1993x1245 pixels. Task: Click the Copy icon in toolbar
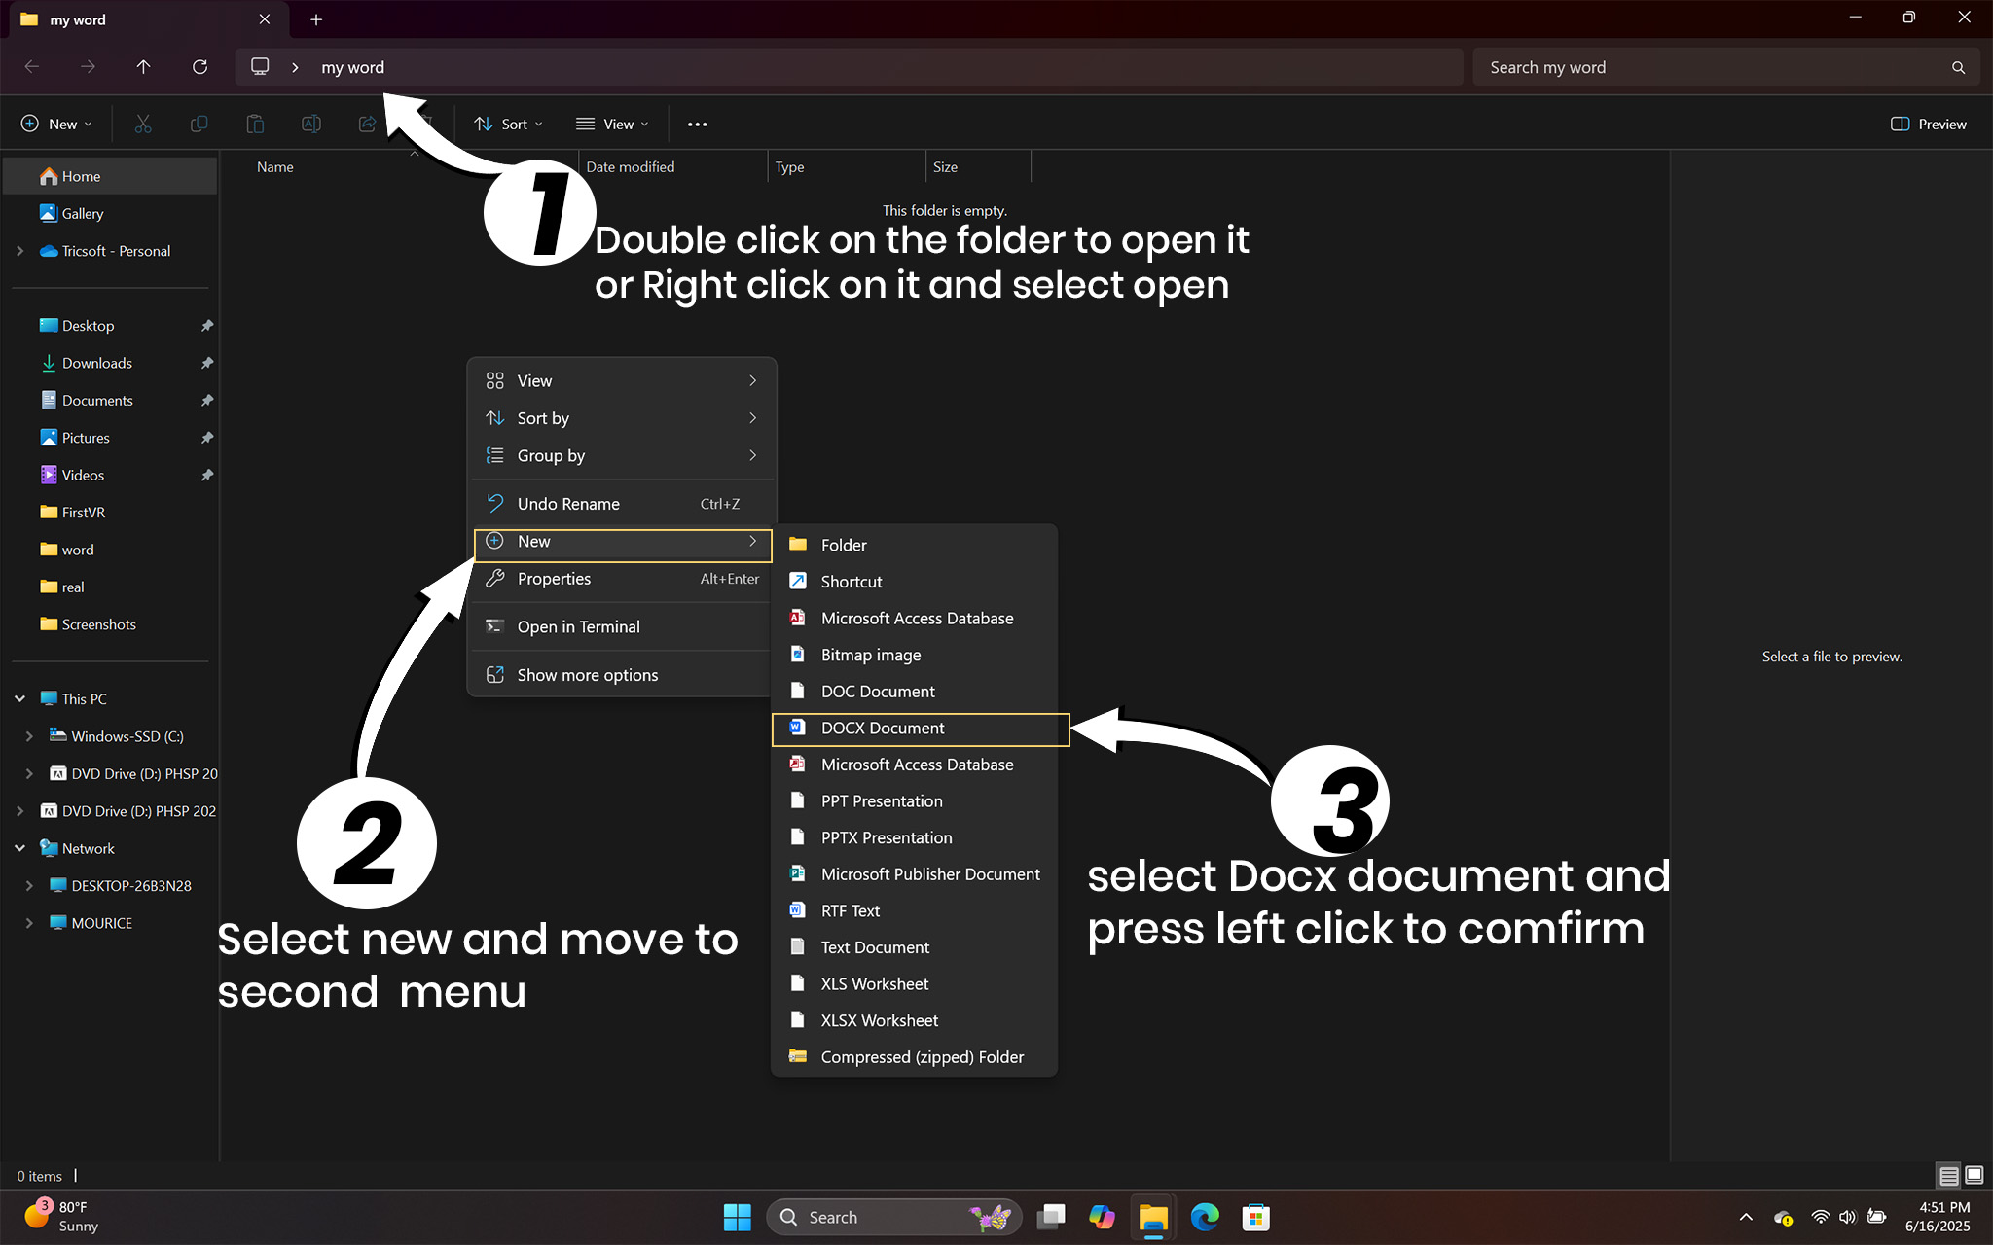(x=199, y=124)
